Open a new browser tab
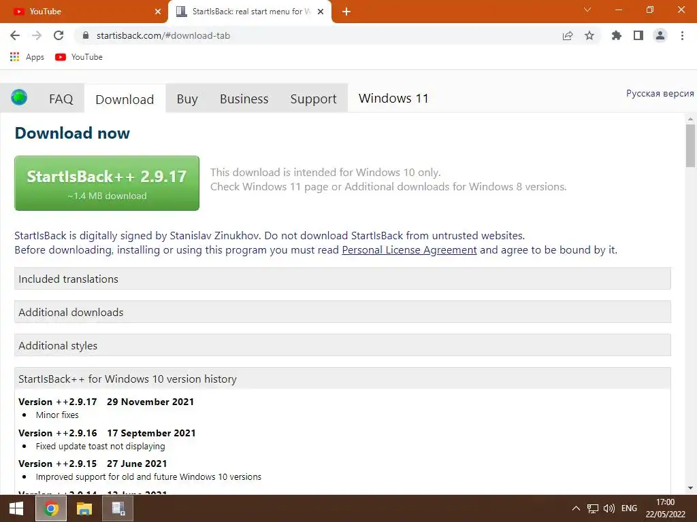Image resolution: width=697 pixels, height=522 pixels. pos(346,12)
